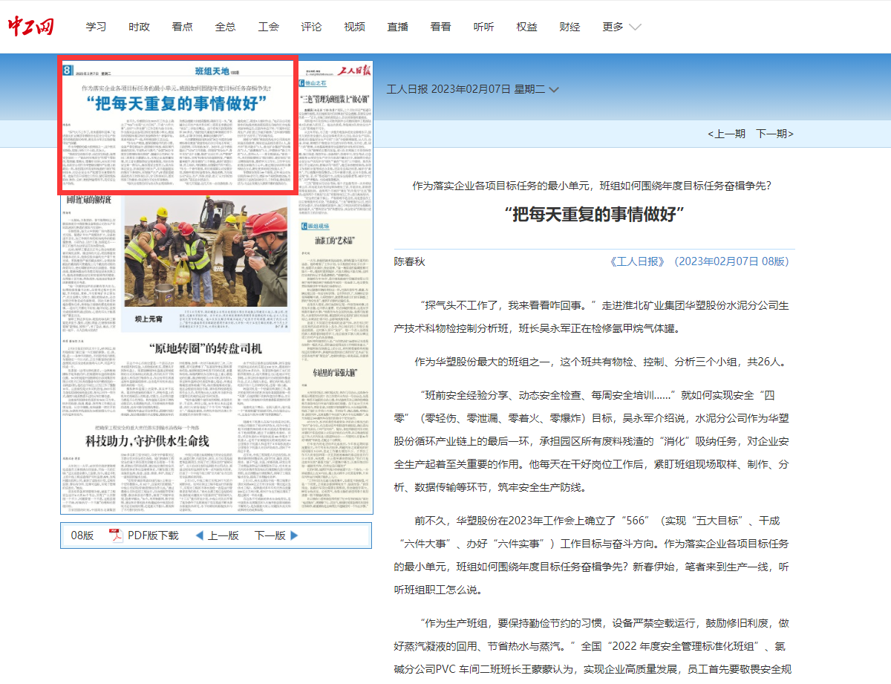This screenshot has width=891, height=684.
Task: Go to the 时政 section
Action: [139, 27]
